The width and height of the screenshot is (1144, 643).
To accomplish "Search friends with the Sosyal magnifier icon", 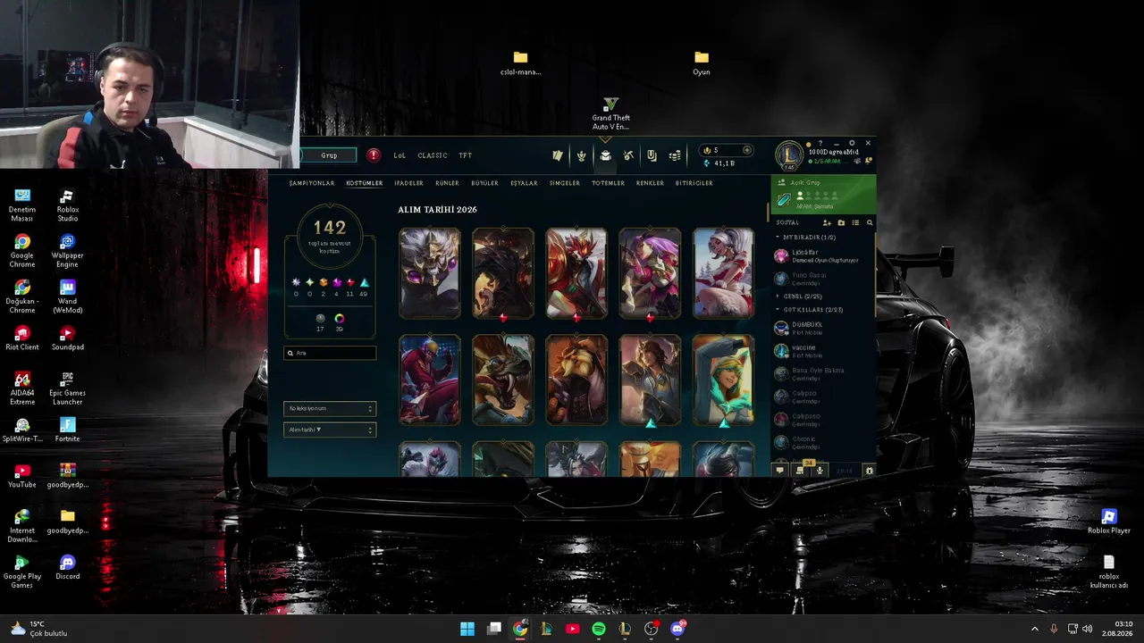I will [x=870, y=222].
